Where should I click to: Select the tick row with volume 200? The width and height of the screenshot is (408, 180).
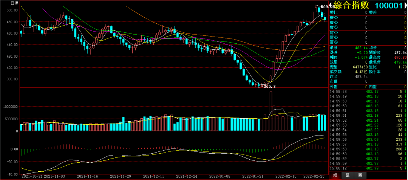[x=368, y=149]
